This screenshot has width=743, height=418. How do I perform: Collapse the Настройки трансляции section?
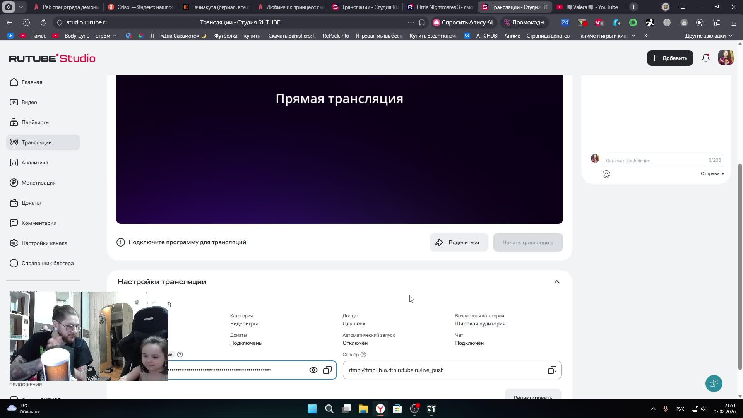[x=556, y=282]
